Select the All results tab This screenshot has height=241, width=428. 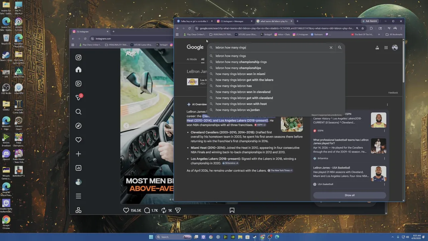tap(203, 59)
